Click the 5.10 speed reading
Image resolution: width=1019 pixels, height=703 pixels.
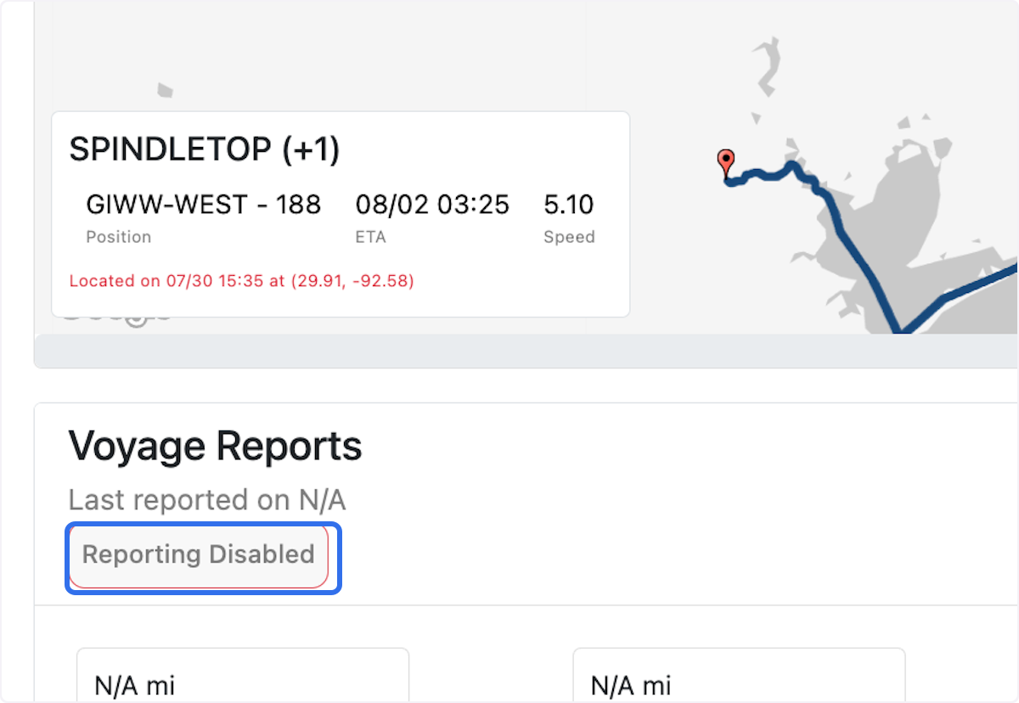(569, 204)
